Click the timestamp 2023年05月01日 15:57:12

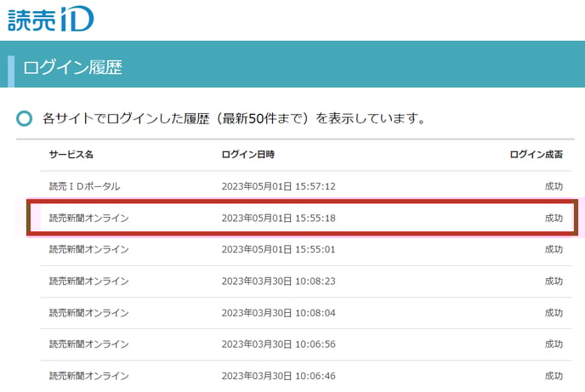coord(279,186)
